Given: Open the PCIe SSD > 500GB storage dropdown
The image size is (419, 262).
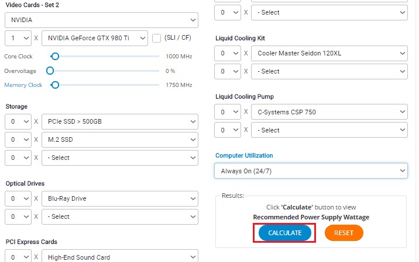Looking at the screenshot, I should (120, 121).
